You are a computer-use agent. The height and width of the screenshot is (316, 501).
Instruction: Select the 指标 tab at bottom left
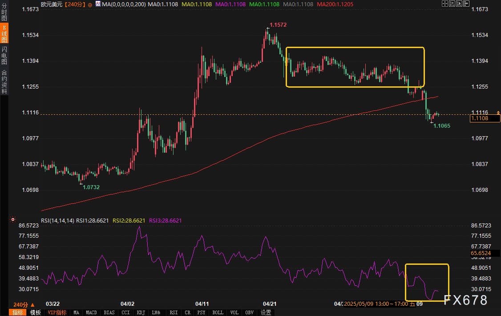[18, 312]
